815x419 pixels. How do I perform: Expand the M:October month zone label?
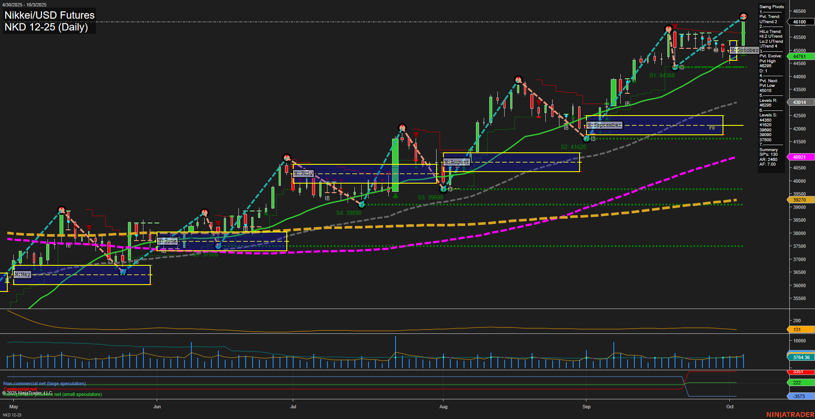pyautogui.click(x=744, y=50)
